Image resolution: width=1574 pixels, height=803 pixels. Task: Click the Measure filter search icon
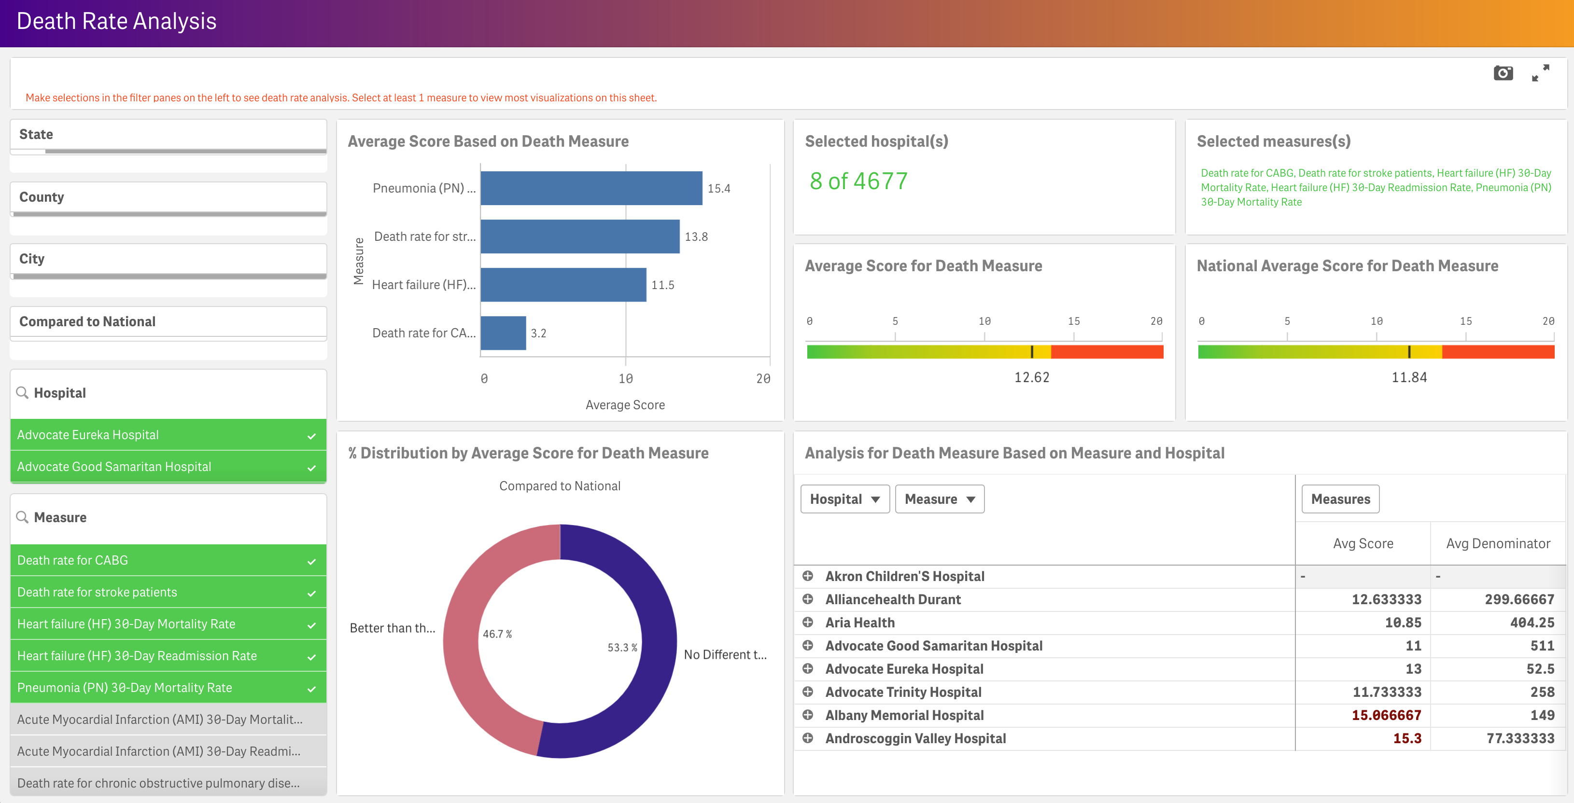pos(23,517)
